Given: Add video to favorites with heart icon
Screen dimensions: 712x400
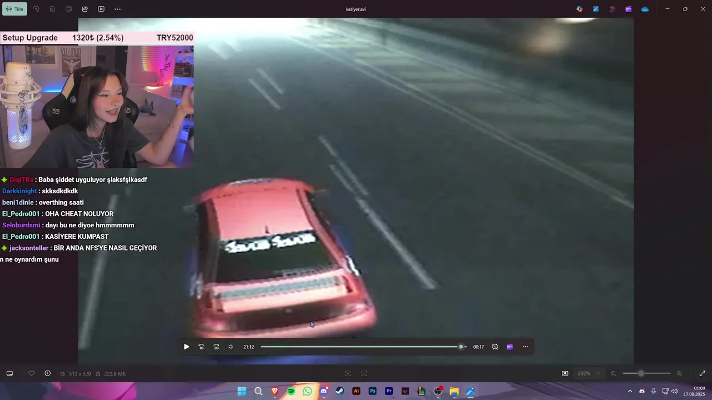Looking at the screenshot, I should point(31,373).
